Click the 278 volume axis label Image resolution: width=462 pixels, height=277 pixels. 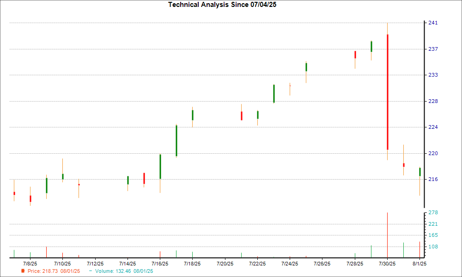433,212
